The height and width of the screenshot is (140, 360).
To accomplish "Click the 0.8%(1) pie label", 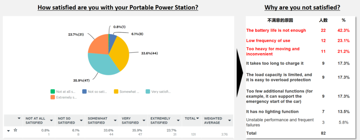I will tap(119, 27).
